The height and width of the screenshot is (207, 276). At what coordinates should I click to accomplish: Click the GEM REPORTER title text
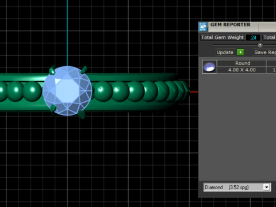point(231,25)
